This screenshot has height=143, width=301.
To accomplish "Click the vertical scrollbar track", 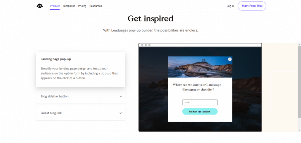I will [299, 87].
